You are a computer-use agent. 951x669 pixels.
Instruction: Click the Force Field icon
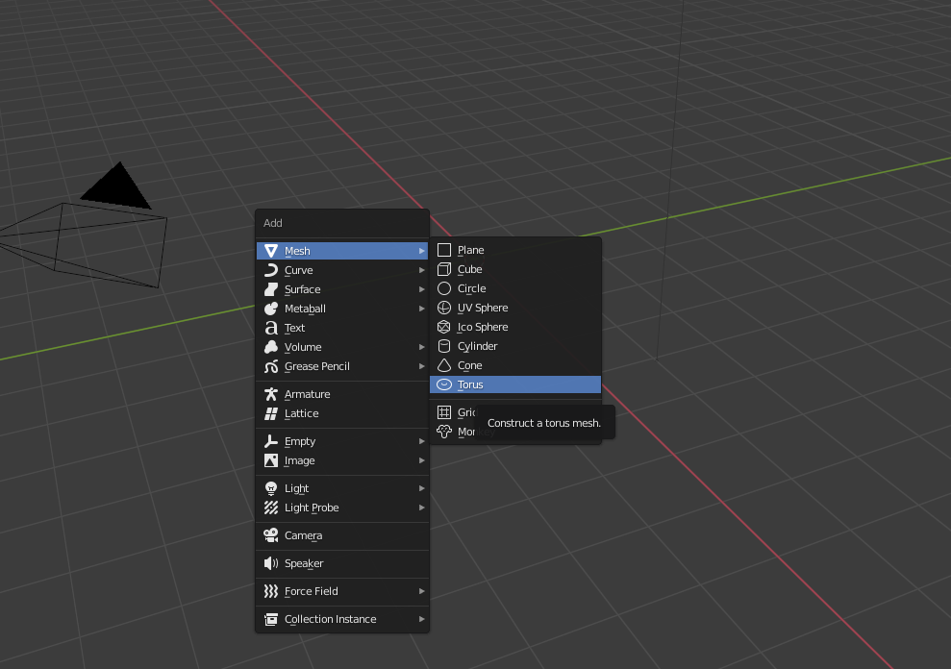click(x=271, y=591)
